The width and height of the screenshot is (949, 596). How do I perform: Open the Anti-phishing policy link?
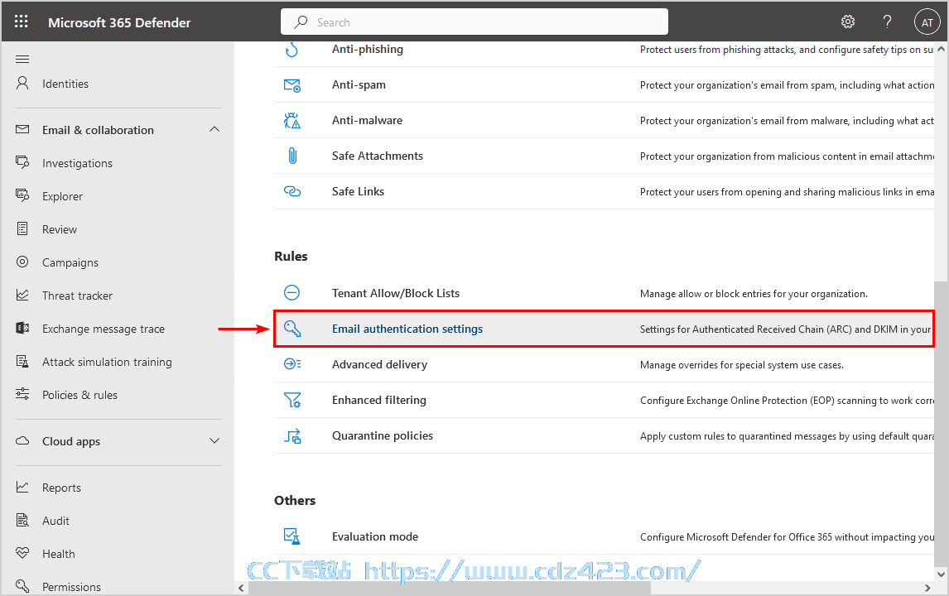pyautogui.click(x=368, y=49)
